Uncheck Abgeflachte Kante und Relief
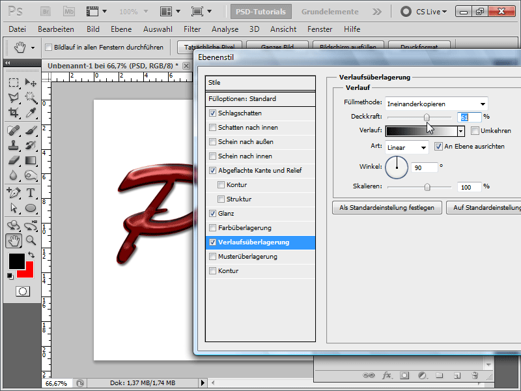 (213, 171)
